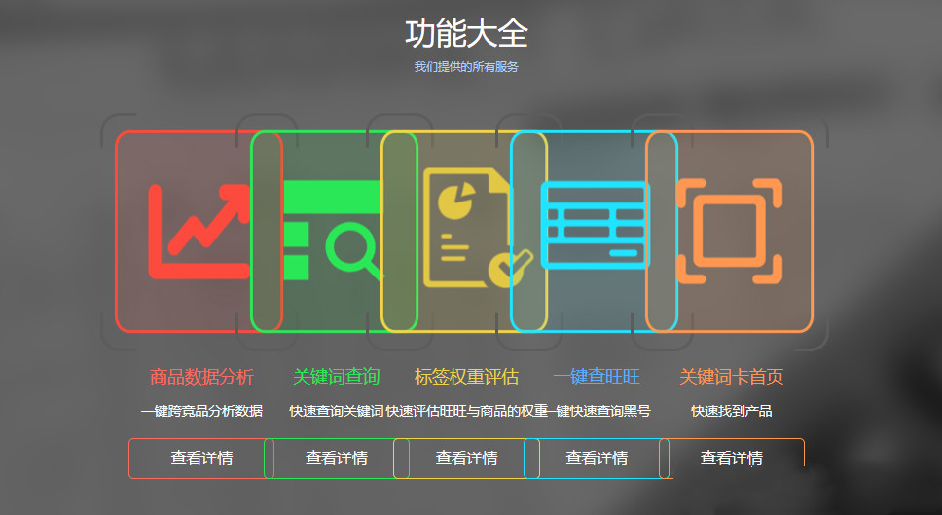Image resolution: width=942 pixels, height=515 pixels.
Task: Click the description 一键快速查询黑号
Action: tap(599, 411)
